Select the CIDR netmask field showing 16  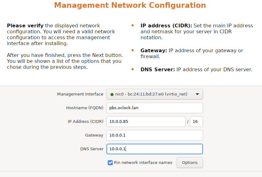(196, 122)
